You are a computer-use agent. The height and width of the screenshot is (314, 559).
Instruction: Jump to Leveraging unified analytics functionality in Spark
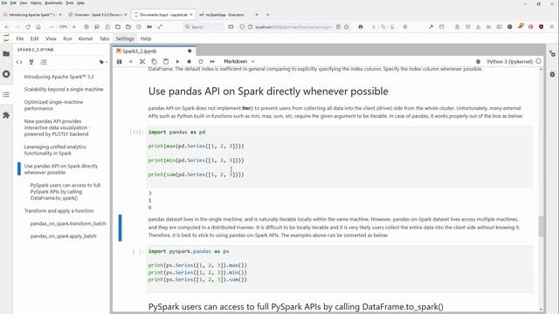(x=55, y=150)
